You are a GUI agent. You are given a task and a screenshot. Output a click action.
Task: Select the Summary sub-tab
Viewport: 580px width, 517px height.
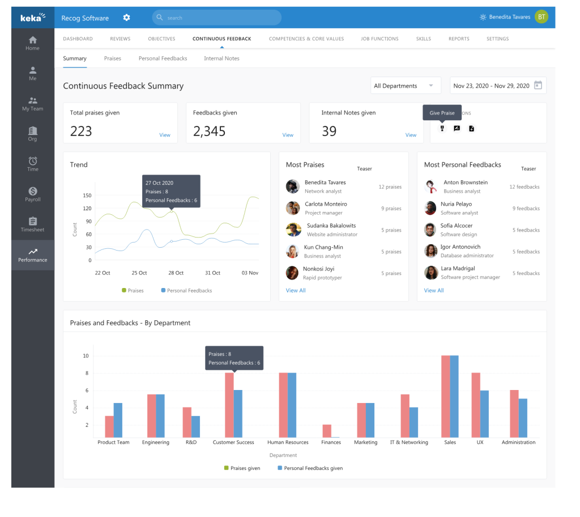[75, 58]
